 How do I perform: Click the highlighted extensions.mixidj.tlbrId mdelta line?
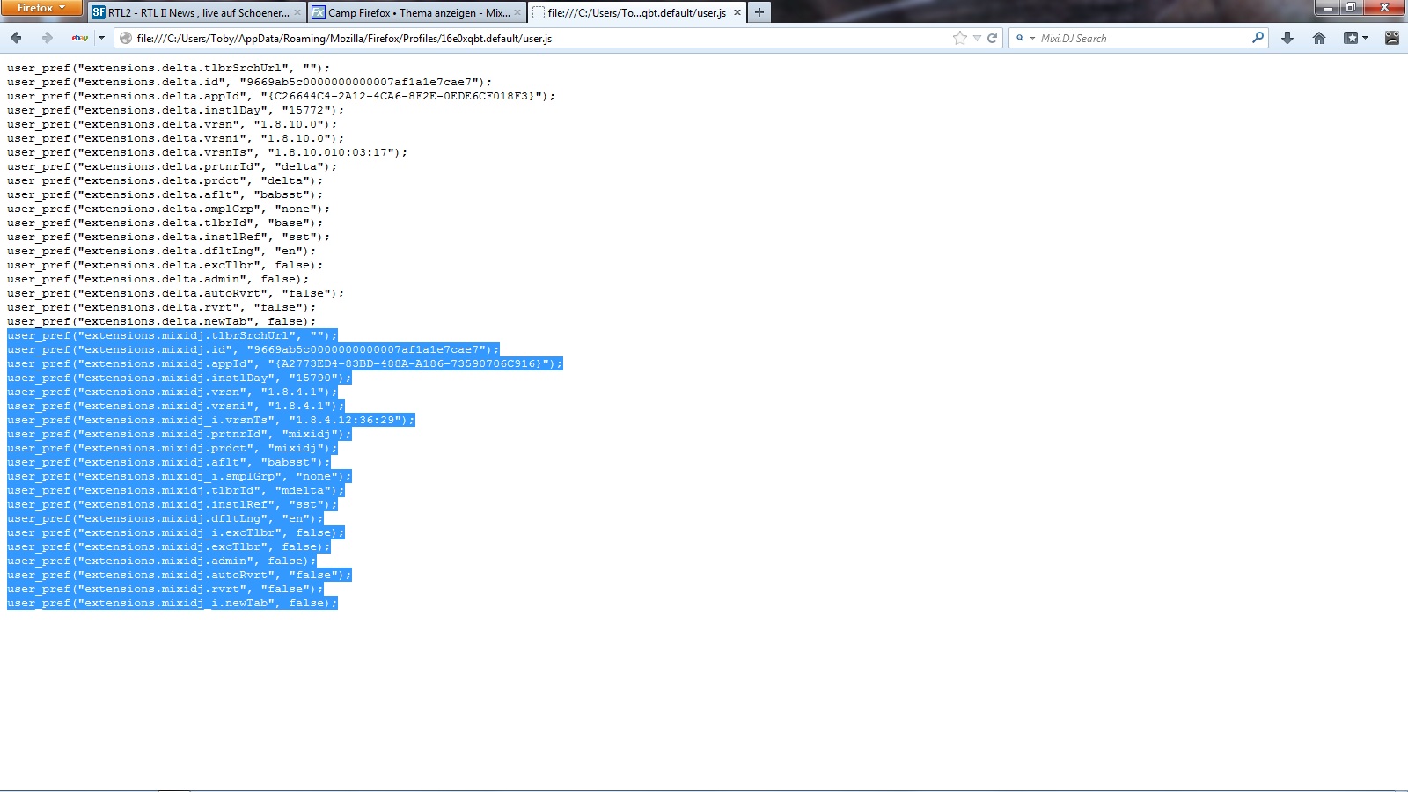click(176, 490)
